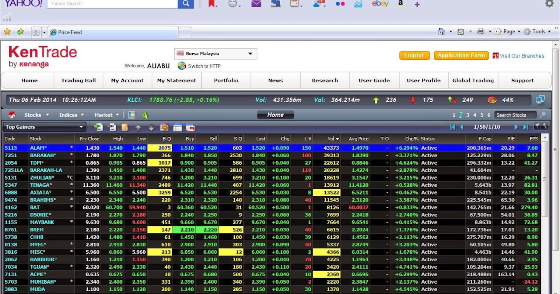The image size is (560, 294).
Task: Go to previous page of price feed
Action: pyautogui.click(x=462, y=127)
